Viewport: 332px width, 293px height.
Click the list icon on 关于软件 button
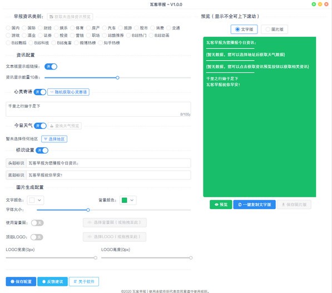click(75, 281)
